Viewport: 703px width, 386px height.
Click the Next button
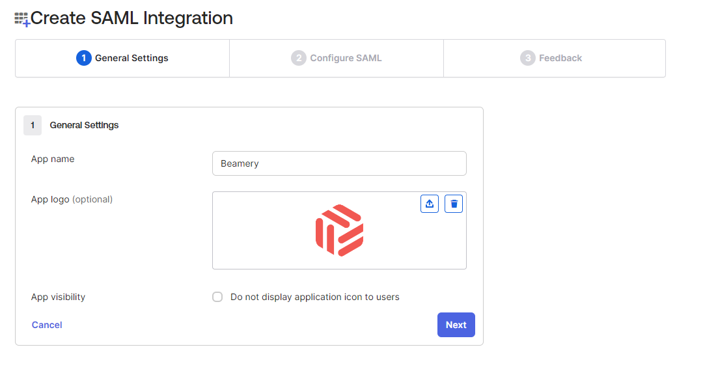(456, 325)
